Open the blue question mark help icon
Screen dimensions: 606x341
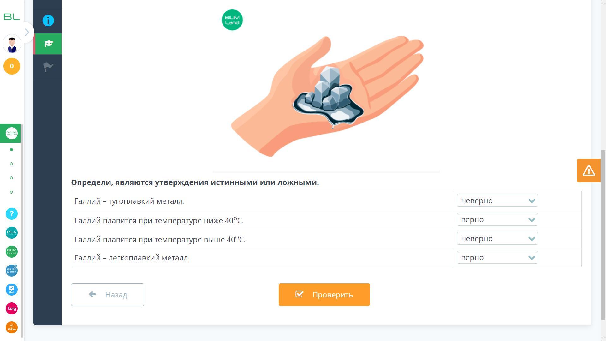12,214
